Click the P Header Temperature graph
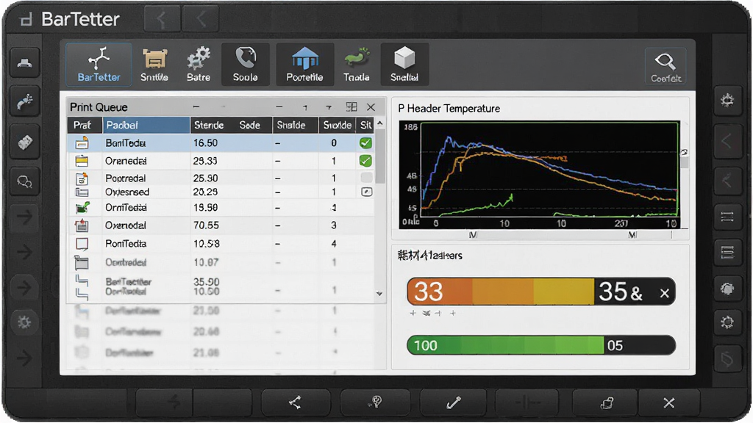Screen dimensions: 753x423 (x=539, y=175)
